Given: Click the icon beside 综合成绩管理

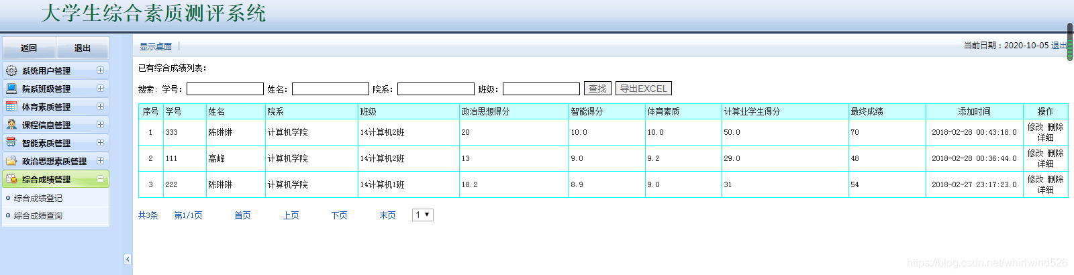Looking at the screenshot, I should point(11,179).
